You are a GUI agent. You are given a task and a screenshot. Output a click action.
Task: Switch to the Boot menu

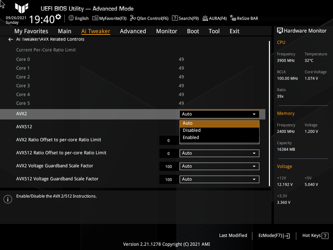pos(193,31)
